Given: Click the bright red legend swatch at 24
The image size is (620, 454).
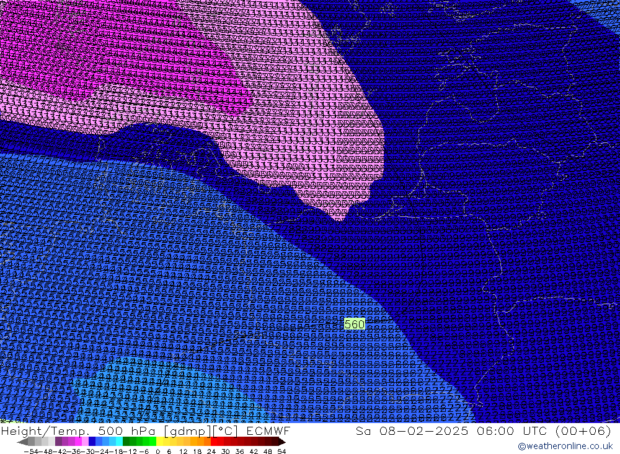Looking at the screenshot, I should (214, 441).
